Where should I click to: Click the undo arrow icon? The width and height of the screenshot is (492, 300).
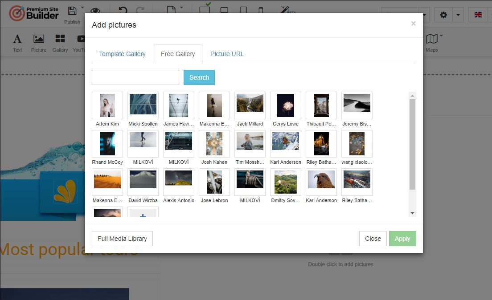pyautogui.click(x=123, y=10)
